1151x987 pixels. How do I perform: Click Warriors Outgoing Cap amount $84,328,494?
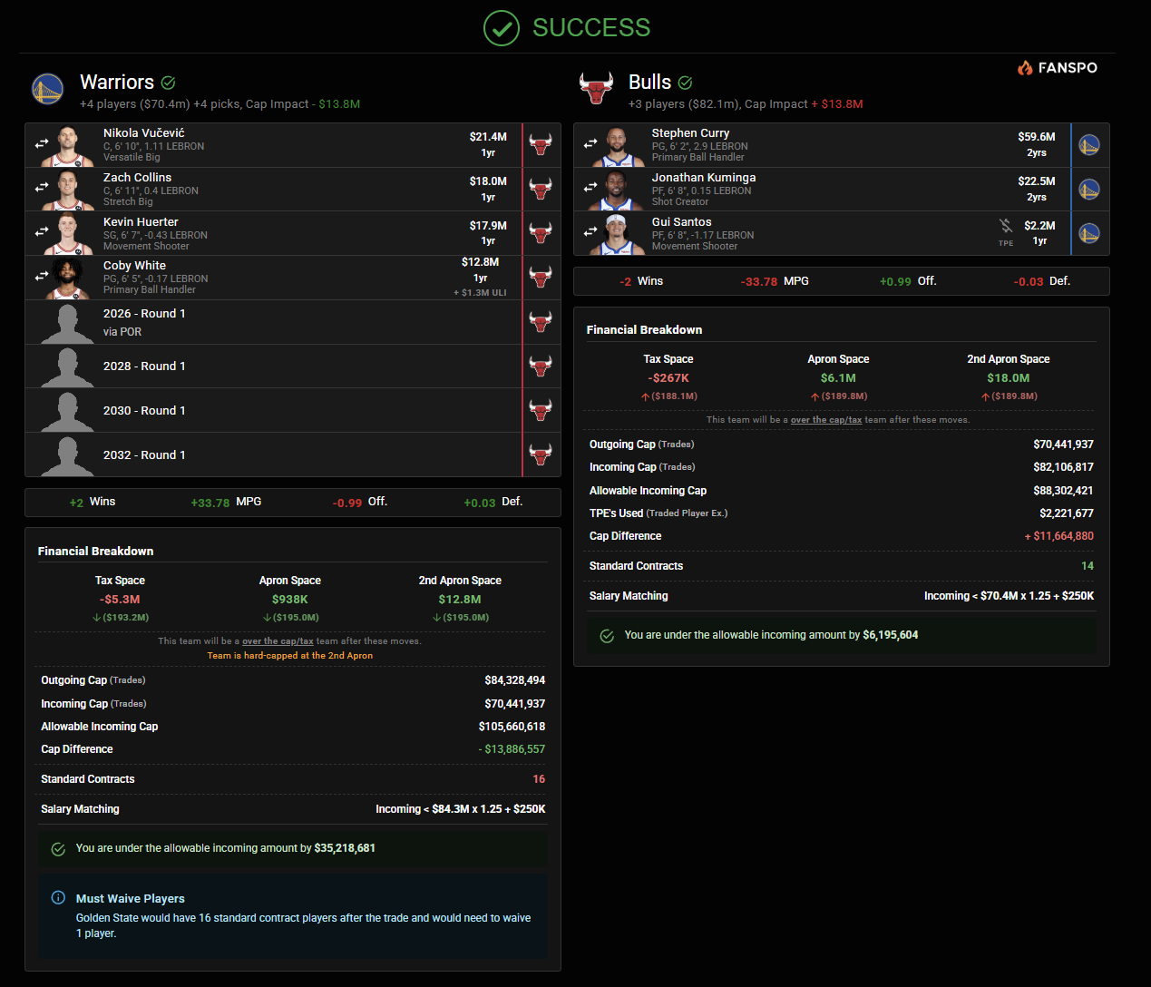(515, 679)
